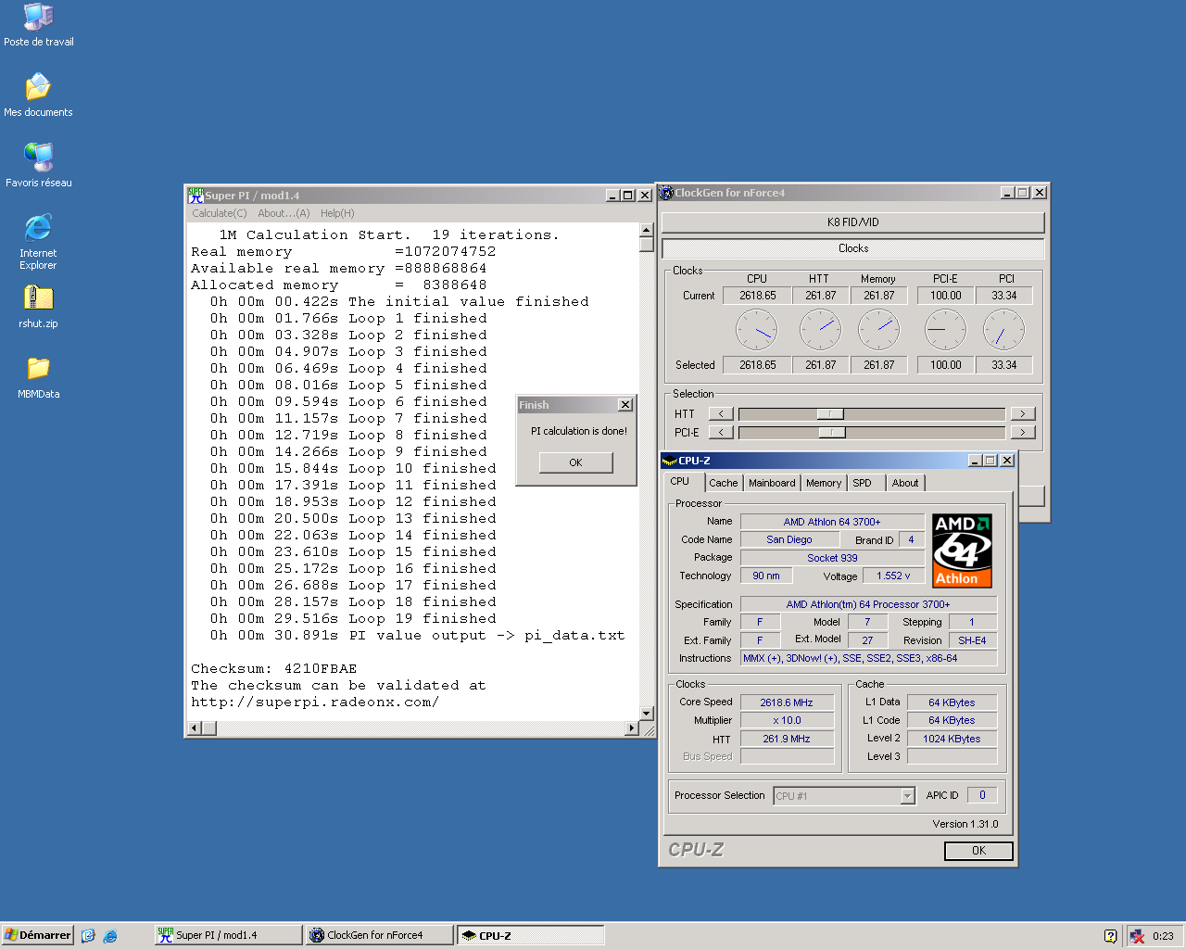This screenshot has height=949, width=1186.
Task: Click the K8 FID/VID button
Action: 852,222
